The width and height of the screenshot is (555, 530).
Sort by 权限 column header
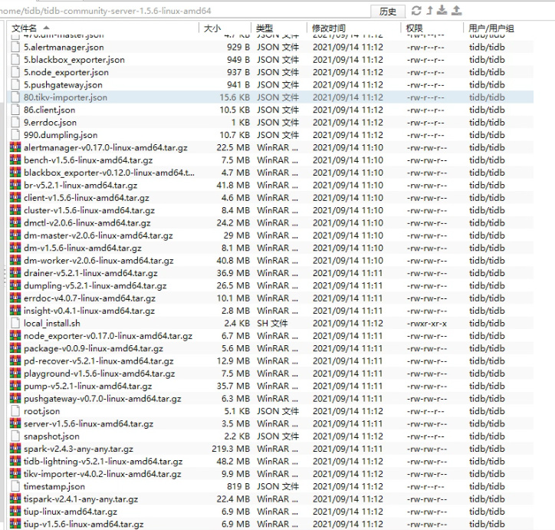pos(432,28)
